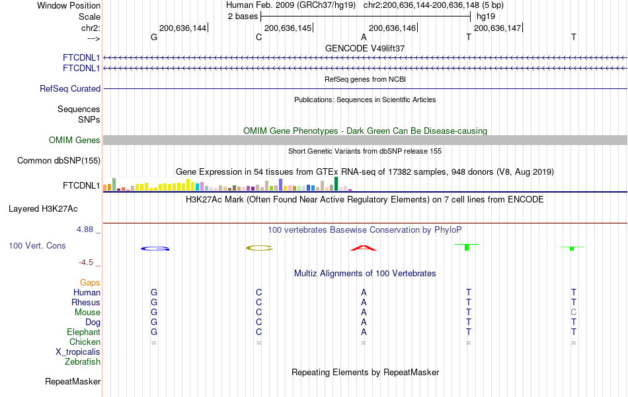Click the Dog alignment row label
628x397 pixels.
[93, 322]
